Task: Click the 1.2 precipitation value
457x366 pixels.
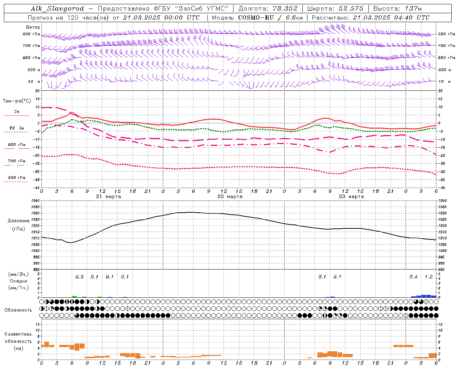Action: [428, 277]
